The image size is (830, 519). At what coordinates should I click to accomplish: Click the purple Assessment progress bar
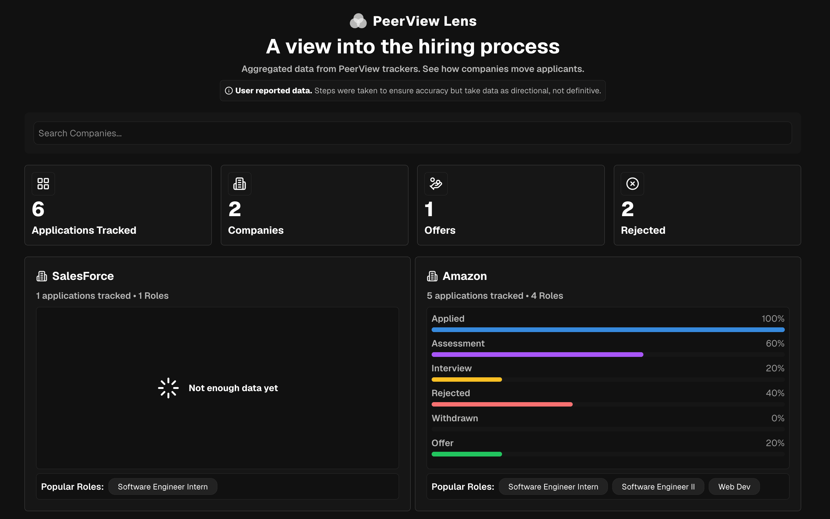pos(537,355)
